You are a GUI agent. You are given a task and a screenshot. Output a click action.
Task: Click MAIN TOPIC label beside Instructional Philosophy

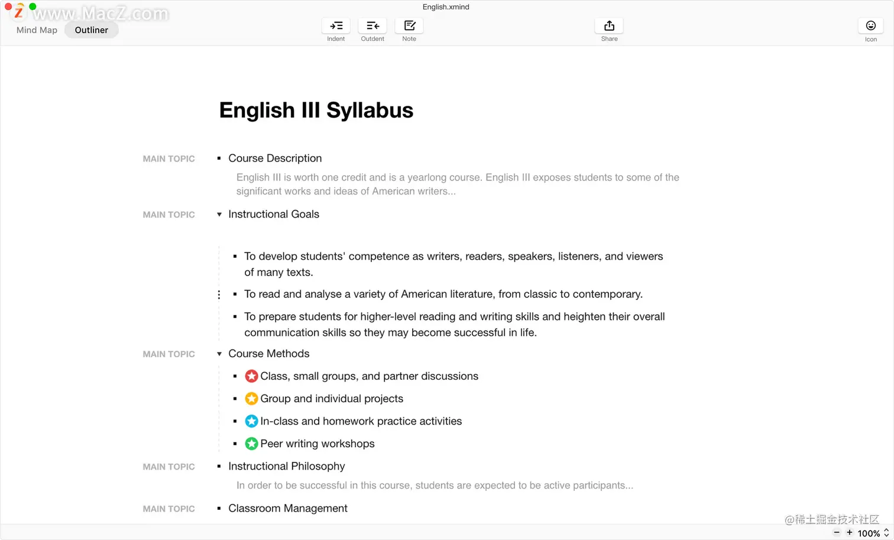pyautogui.click(x=169, y=467)
